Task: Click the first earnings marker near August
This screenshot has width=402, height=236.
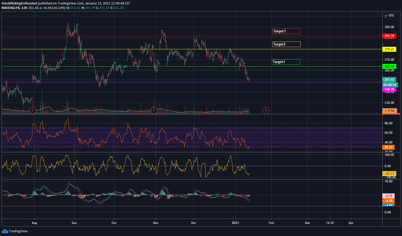Action: [x=33, y=110]
